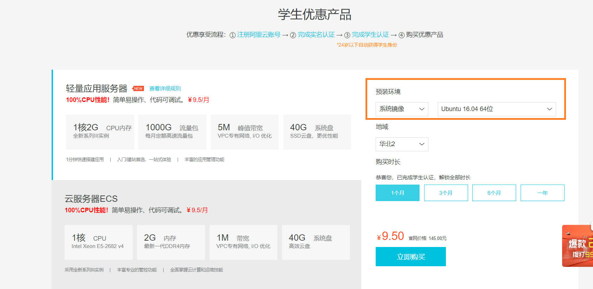Viewport: 593px width, 289px height.
Task: Click the 购买时长 label
Action: click(x=388, y=162)
